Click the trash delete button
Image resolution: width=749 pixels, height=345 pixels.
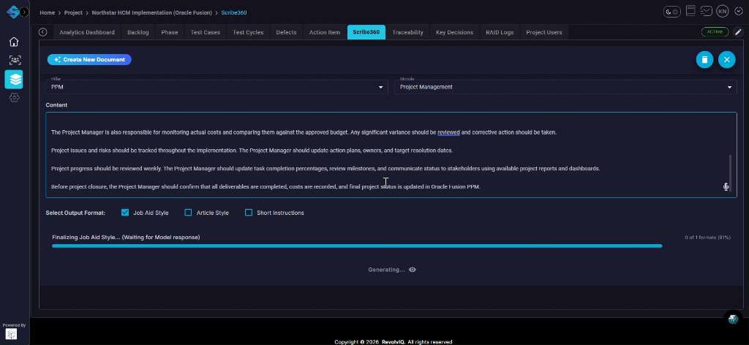coord(704,60)
